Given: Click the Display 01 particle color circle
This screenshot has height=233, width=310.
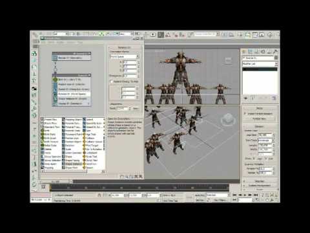Looking at the screenshot, I should point(88,104).
